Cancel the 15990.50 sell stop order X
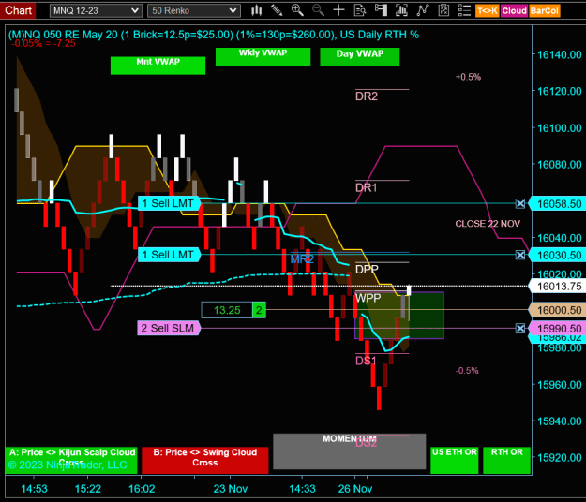 click(520, 329)
